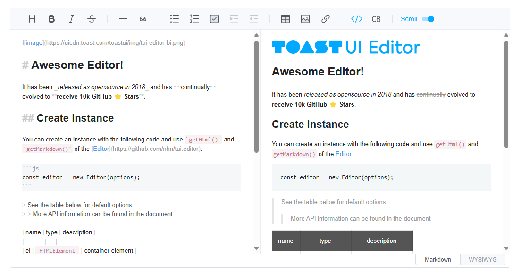513x274 pixels.
Task: Click the markdown pane scrollbar thumb
Action: click(x=257, y=97)
